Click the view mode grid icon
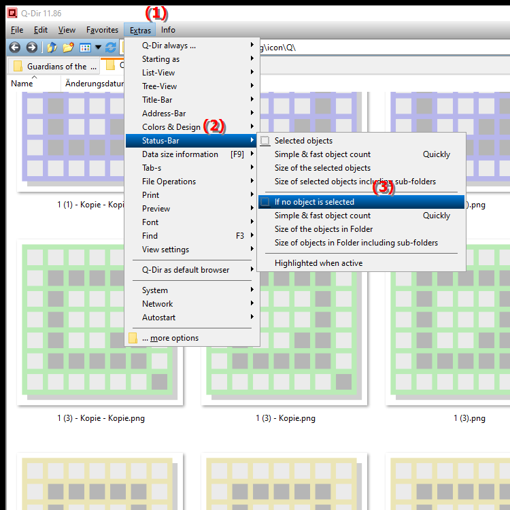Image resolution: width=510 pixels, height=510 pixels. pos(85,48)
